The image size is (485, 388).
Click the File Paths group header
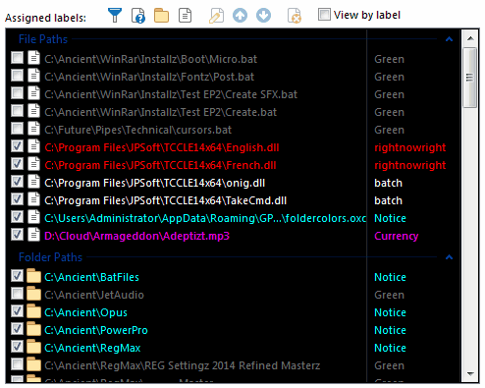pos(43,39)
